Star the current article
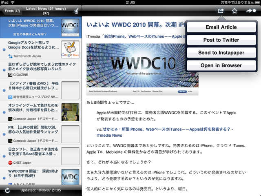This screenshot has height=196, width=261. click(x=234, y=11)
